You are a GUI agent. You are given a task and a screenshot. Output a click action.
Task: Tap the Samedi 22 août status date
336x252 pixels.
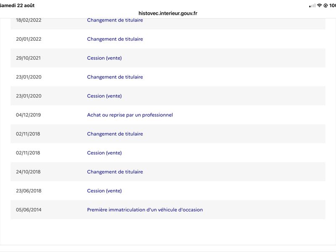(17, 5)
